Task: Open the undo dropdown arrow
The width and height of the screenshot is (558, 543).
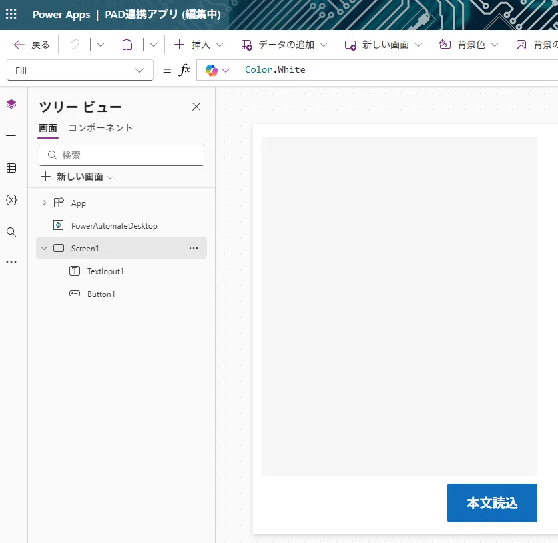Action: (x=101, y=45)
